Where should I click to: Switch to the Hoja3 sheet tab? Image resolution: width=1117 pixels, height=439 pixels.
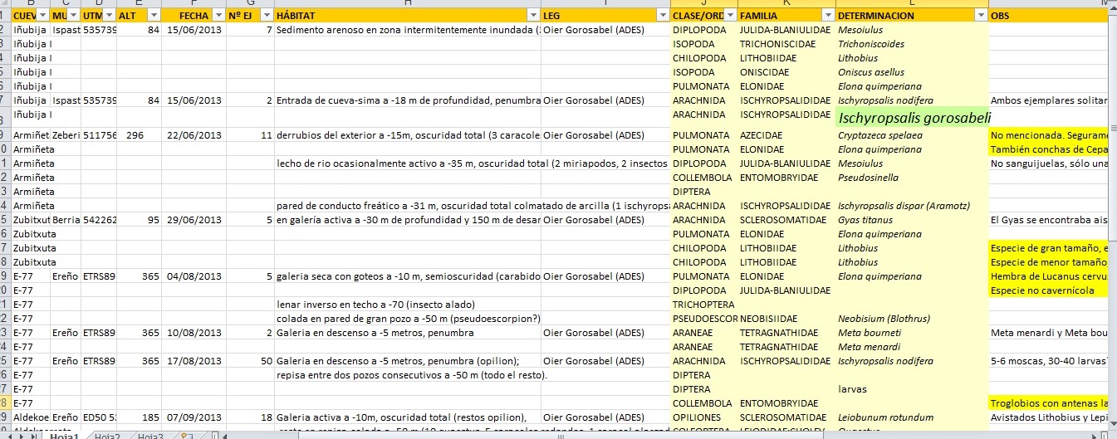point(150,436)
